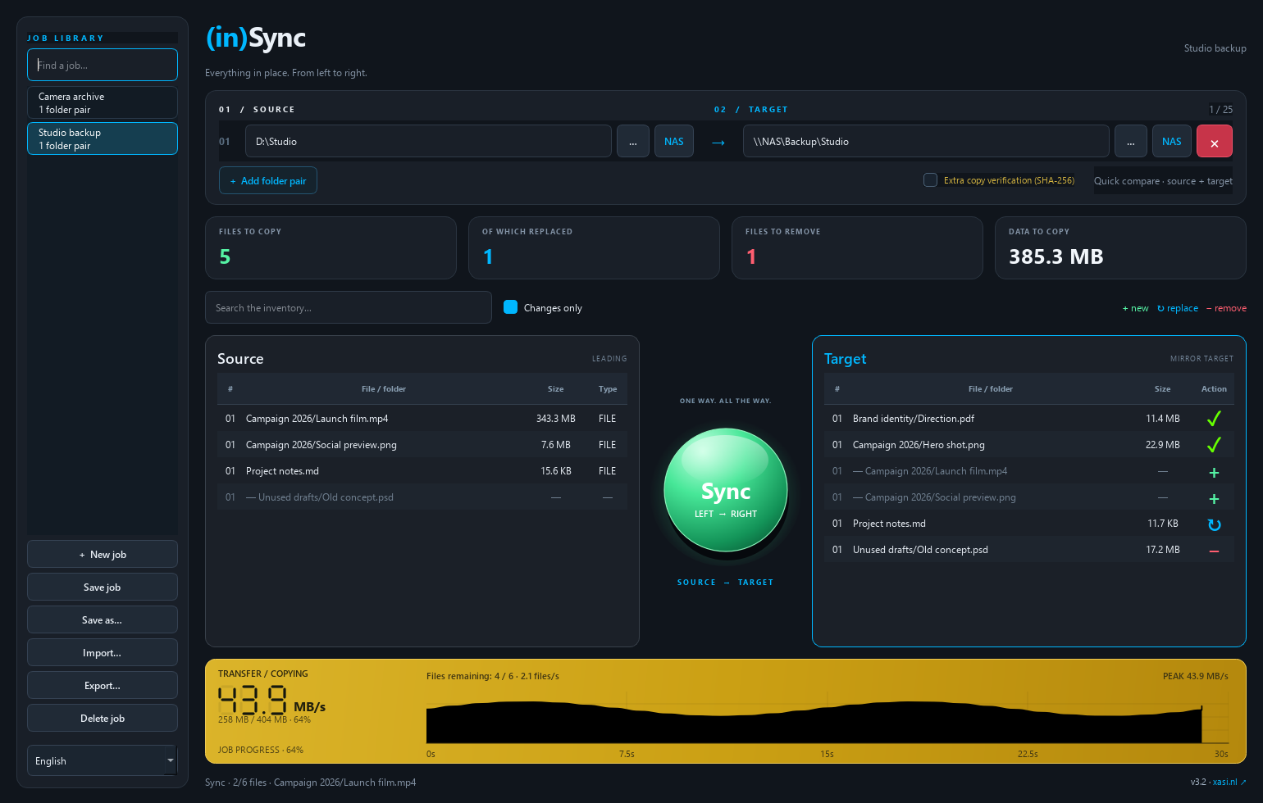Focus the Find a job search field
Viewport: 1263px width, 803px height.
click(x=103, y=65)
